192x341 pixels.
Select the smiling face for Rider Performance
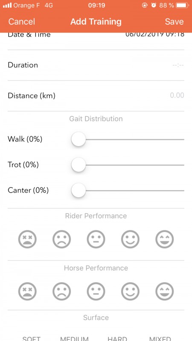coord(130,239)
